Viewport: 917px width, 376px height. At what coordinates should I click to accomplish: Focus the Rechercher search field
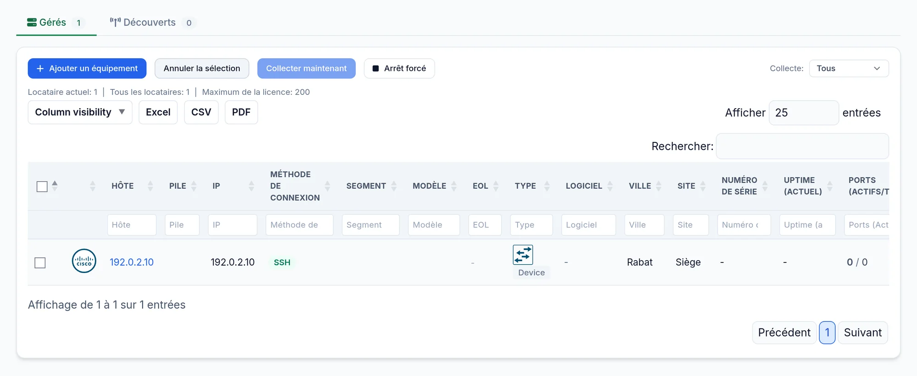pos(802,146)
